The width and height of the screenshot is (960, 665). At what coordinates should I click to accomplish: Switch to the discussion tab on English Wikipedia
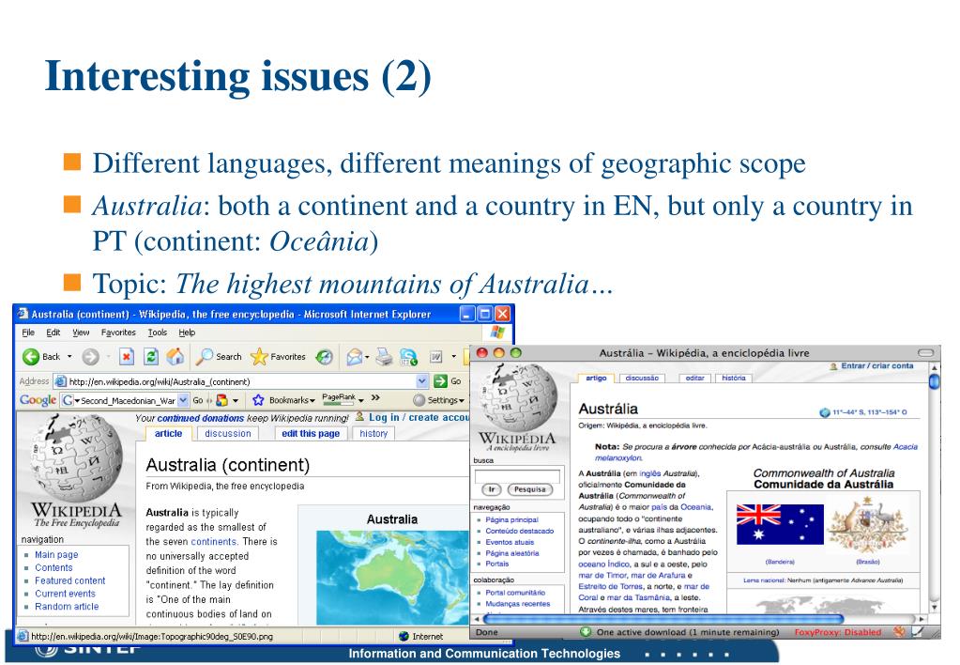point(228,433)
